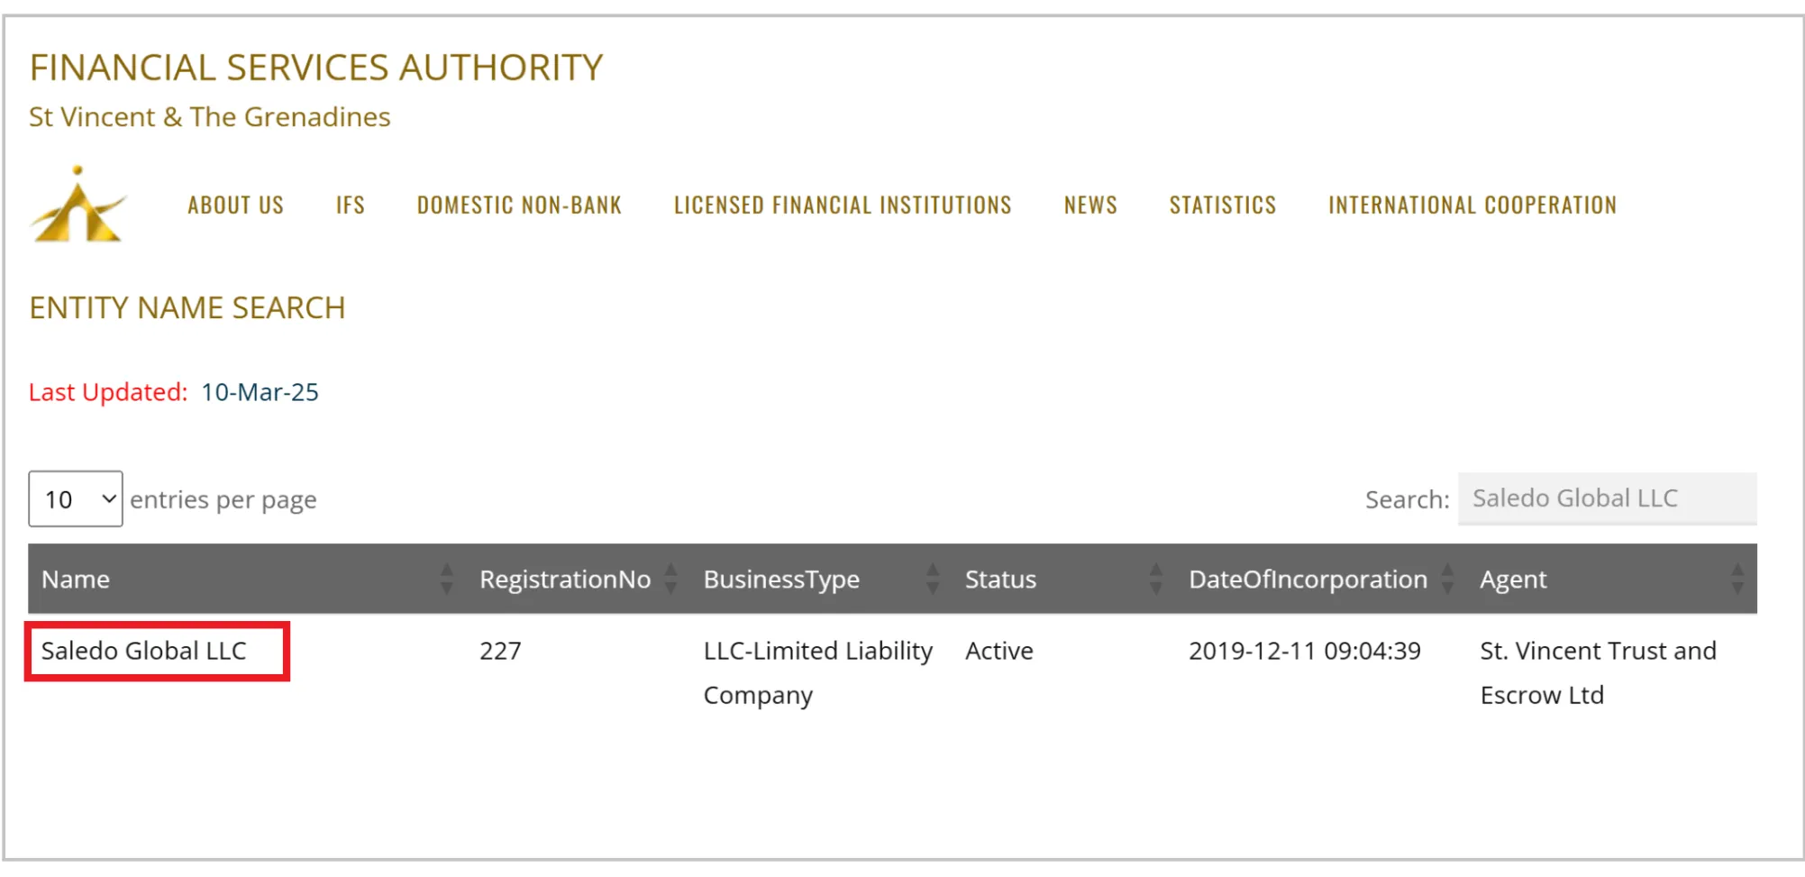Open the Statistics menu
Screen dimensions: 1805x877
point(1223,206)
